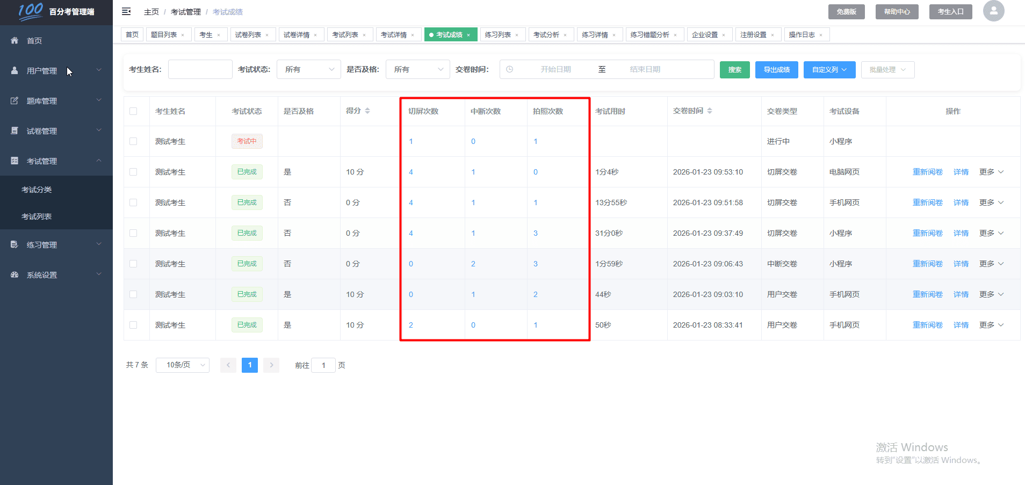Click the 搜索 search button
This screenshot has height=485, width=1025.
tap(734, 69)
